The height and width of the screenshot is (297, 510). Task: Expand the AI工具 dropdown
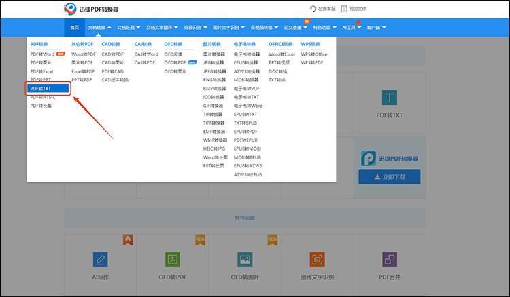click(352, 28)
